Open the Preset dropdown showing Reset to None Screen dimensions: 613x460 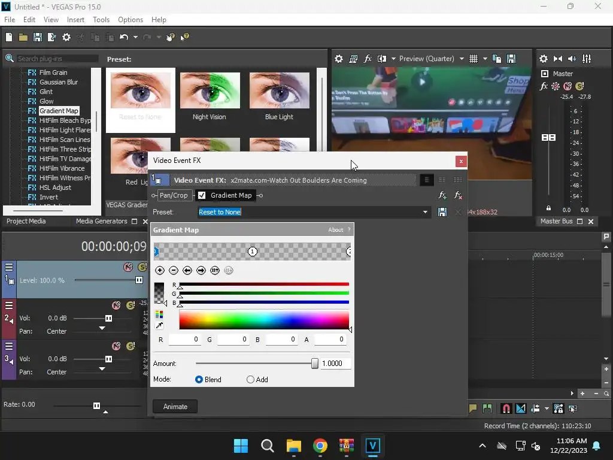425,212
